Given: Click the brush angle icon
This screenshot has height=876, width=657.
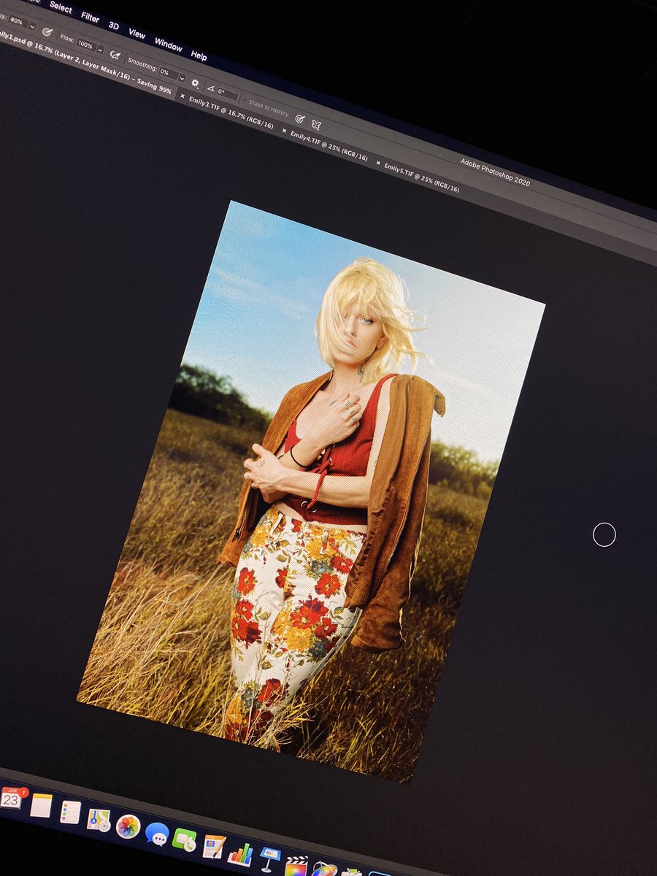Looking at the screenshot, I should point(210,88).
